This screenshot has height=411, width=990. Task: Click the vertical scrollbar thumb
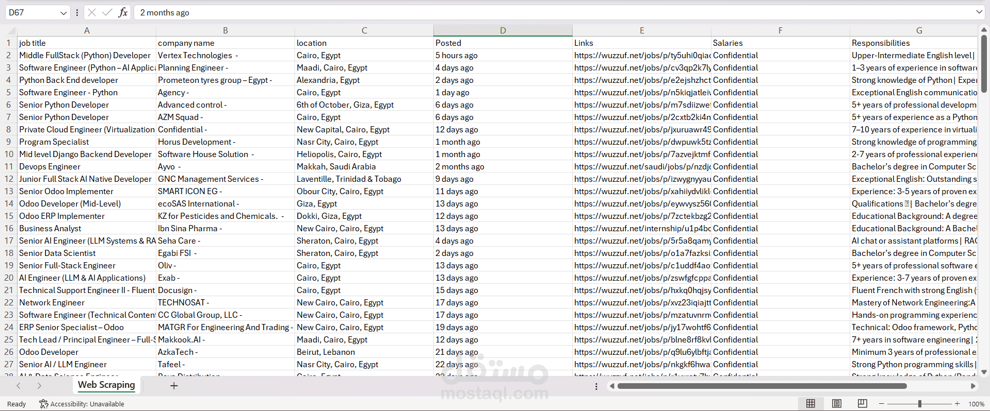coord(984,64)
